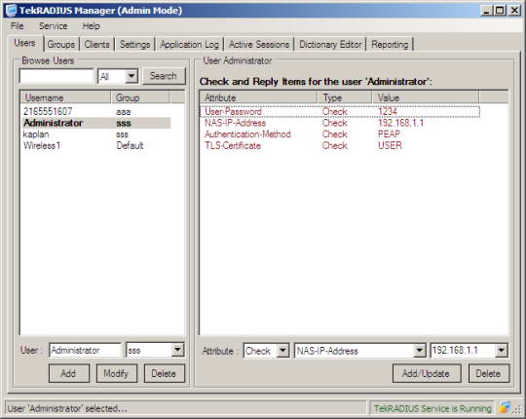526x419 pixels.
Task: Click the service status icon in status bar
Action: point(504,408)
